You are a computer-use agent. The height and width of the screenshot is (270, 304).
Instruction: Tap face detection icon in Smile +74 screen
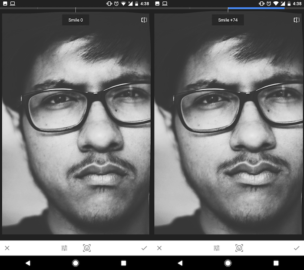pyautogui.click(x=239, y=248)
